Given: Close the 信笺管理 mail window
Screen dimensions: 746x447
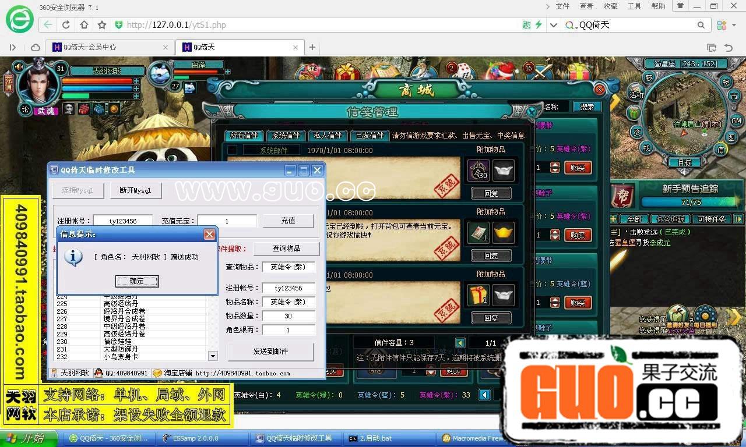Looking at the screenshot, I should 531,112.
